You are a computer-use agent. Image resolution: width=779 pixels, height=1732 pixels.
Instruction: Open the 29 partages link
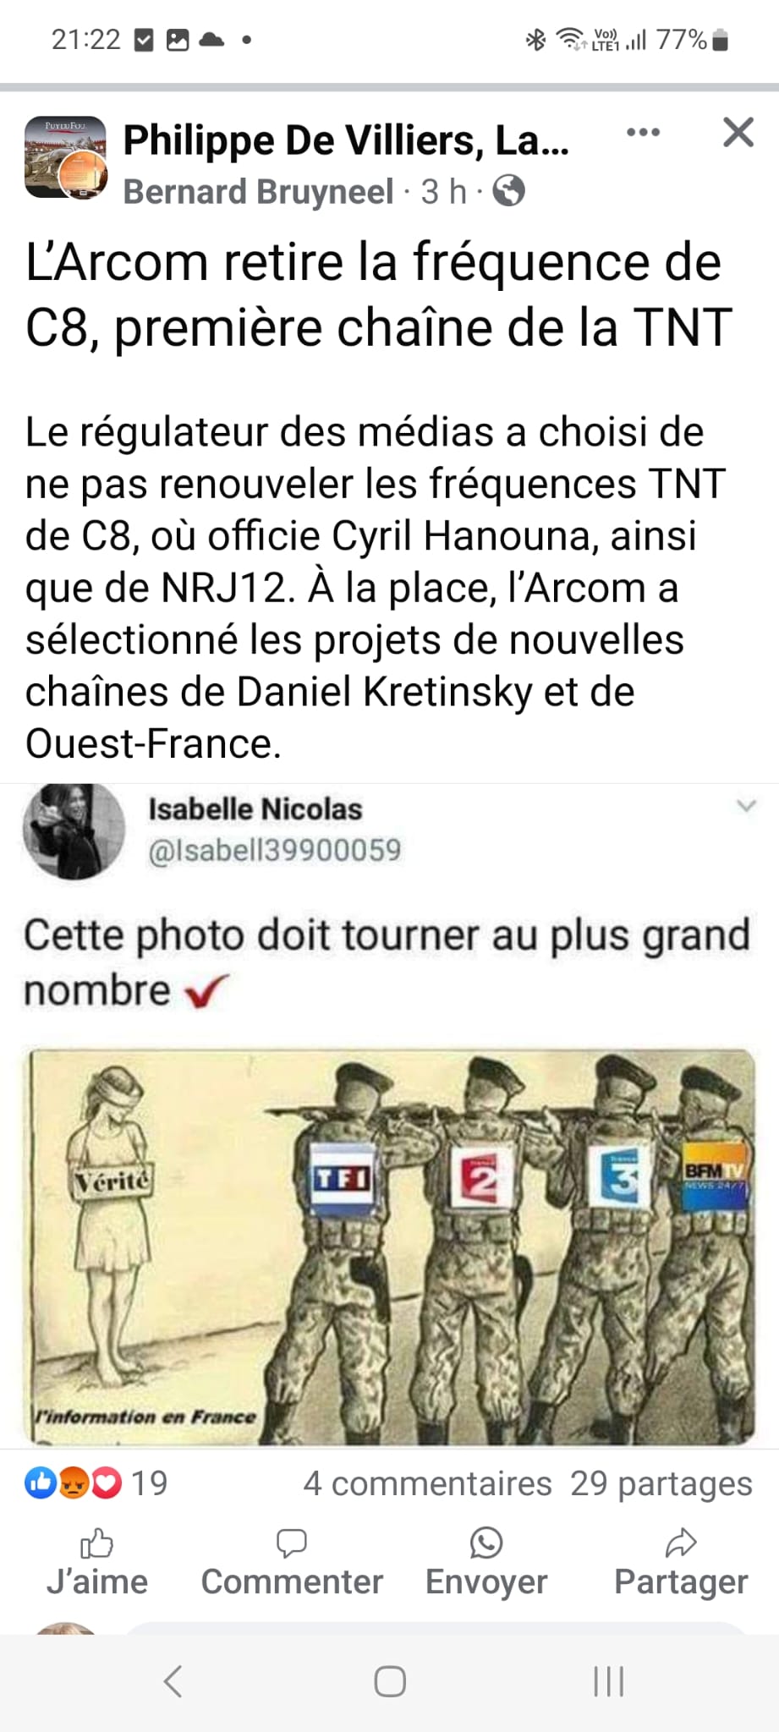point(661,1483)
